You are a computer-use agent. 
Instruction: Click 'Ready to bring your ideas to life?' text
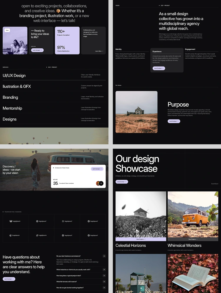(40, 34)
